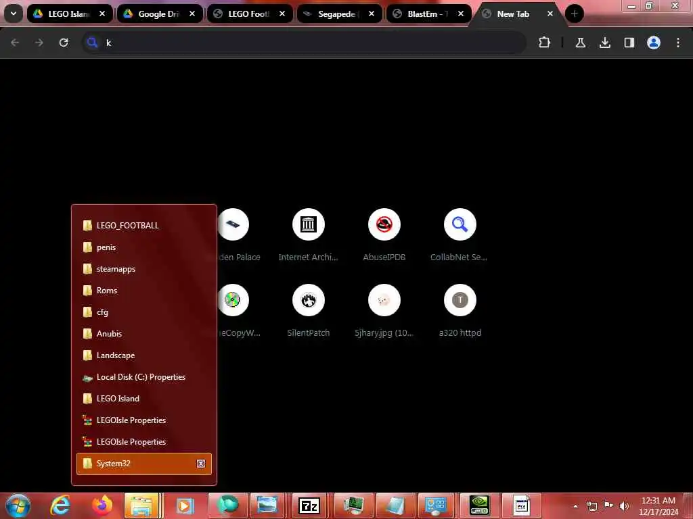Select Local Disk (C:) Properties entry
This screenshot has width=693, height=519.
coord(144,377)
